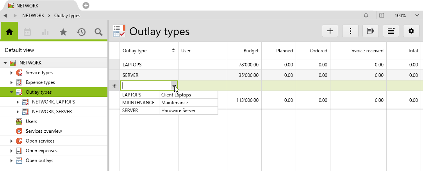Expand the NETWORK, LAPTOPS tree node

tap(18, 102)
